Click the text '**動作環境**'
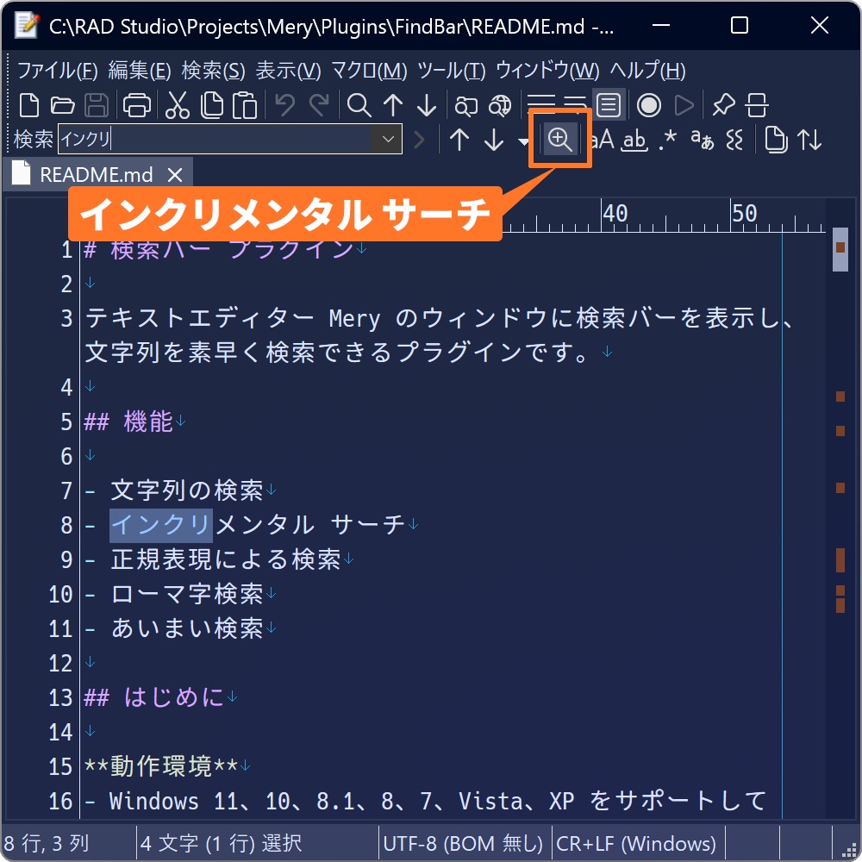 [x=161, y=765]
